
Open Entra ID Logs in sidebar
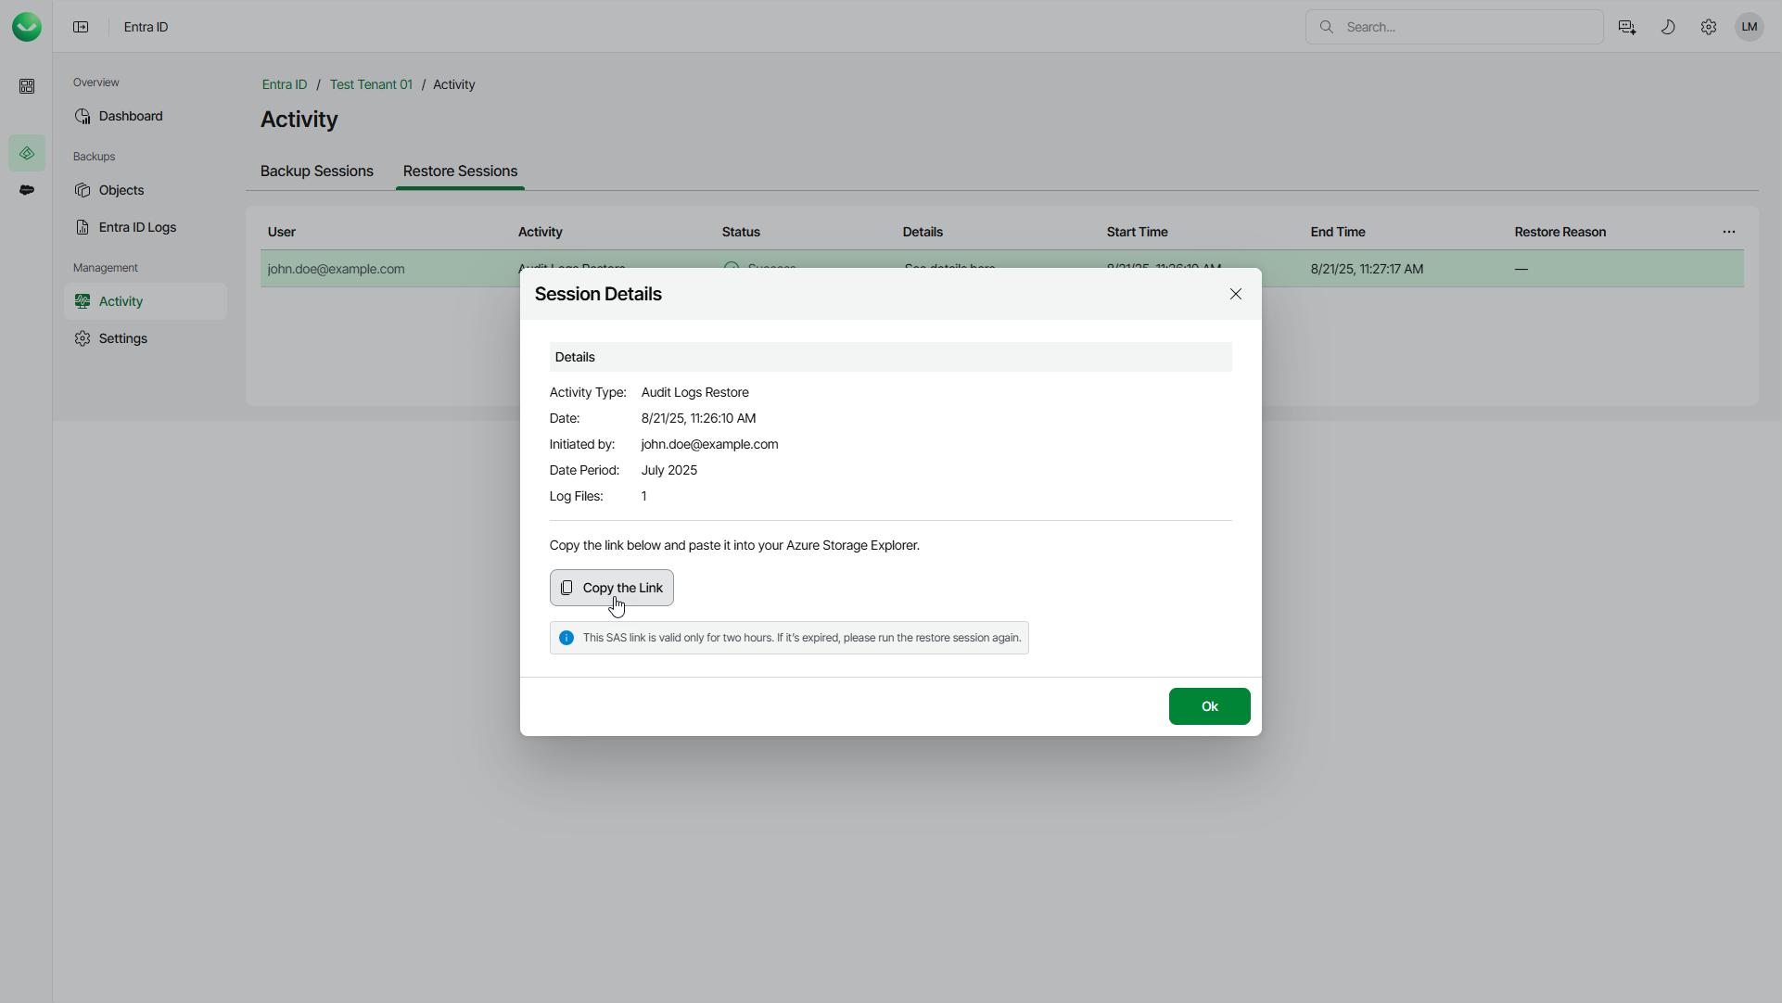pos(137,227)
